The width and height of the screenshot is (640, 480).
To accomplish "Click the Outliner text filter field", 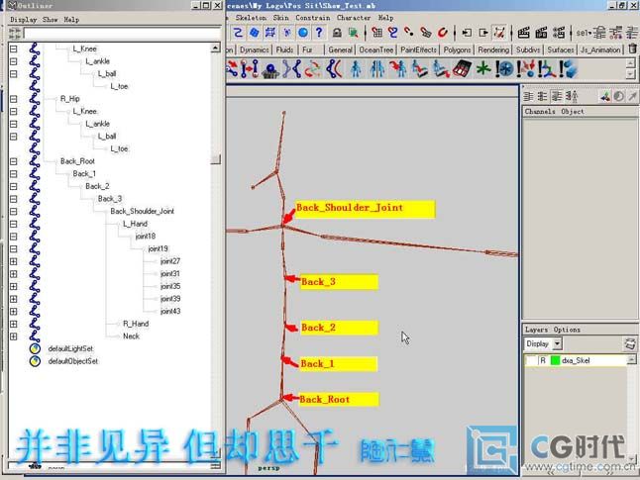I will [122, 33].
